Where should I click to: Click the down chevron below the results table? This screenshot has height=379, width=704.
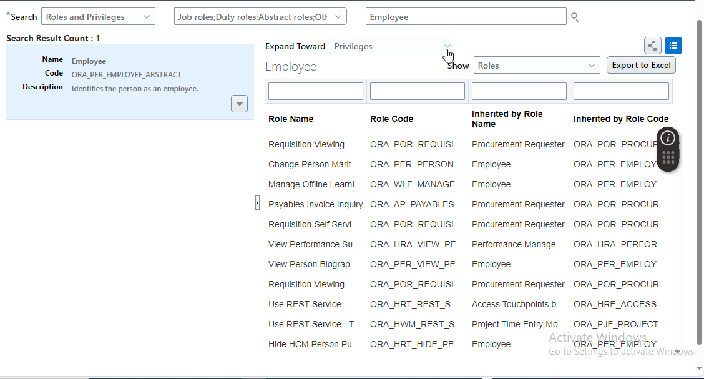(677, 352)
